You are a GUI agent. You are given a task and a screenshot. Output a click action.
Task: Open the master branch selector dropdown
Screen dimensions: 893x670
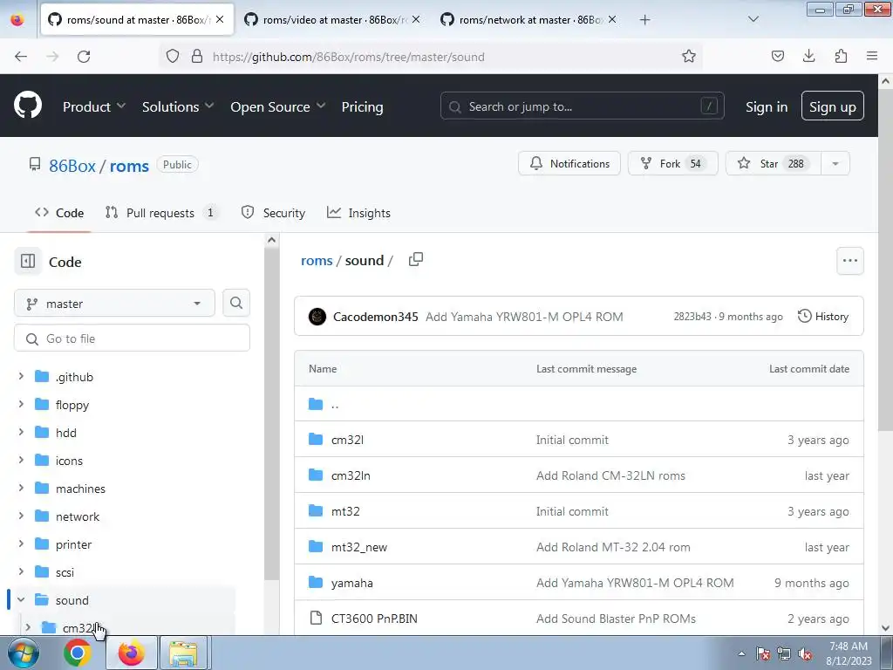coord(114,303)
